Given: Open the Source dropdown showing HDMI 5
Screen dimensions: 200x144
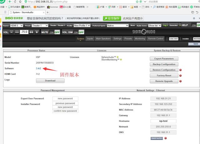Looking at the screenshot, I should pos(16,25).
